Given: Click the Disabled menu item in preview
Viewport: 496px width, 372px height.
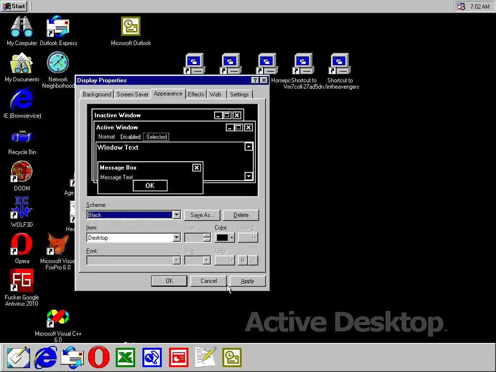Looking at the screenshot, I should coord(130,137).
